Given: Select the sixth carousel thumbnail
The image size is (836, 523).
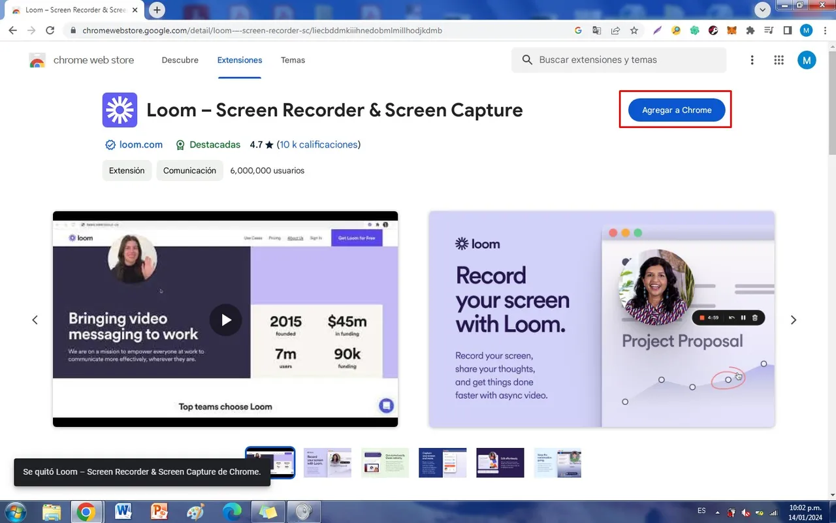Looking at the screenshot, I should 558,463.
